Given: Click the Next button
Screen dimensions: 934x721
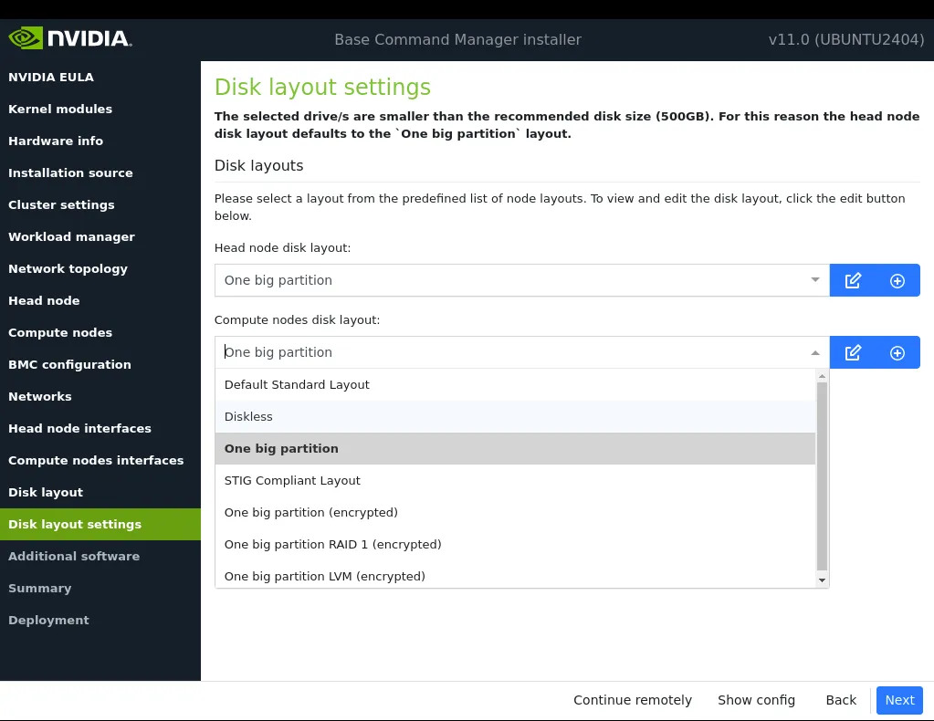Looking at the screenshot, I should click(899, 700).
